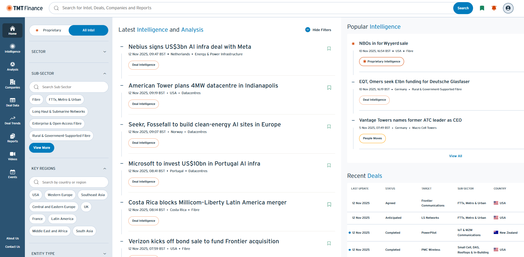This screenshot has width=524, height=257.
Task: Open the Intelligence sidebar menu item
Action: point(13,48)
